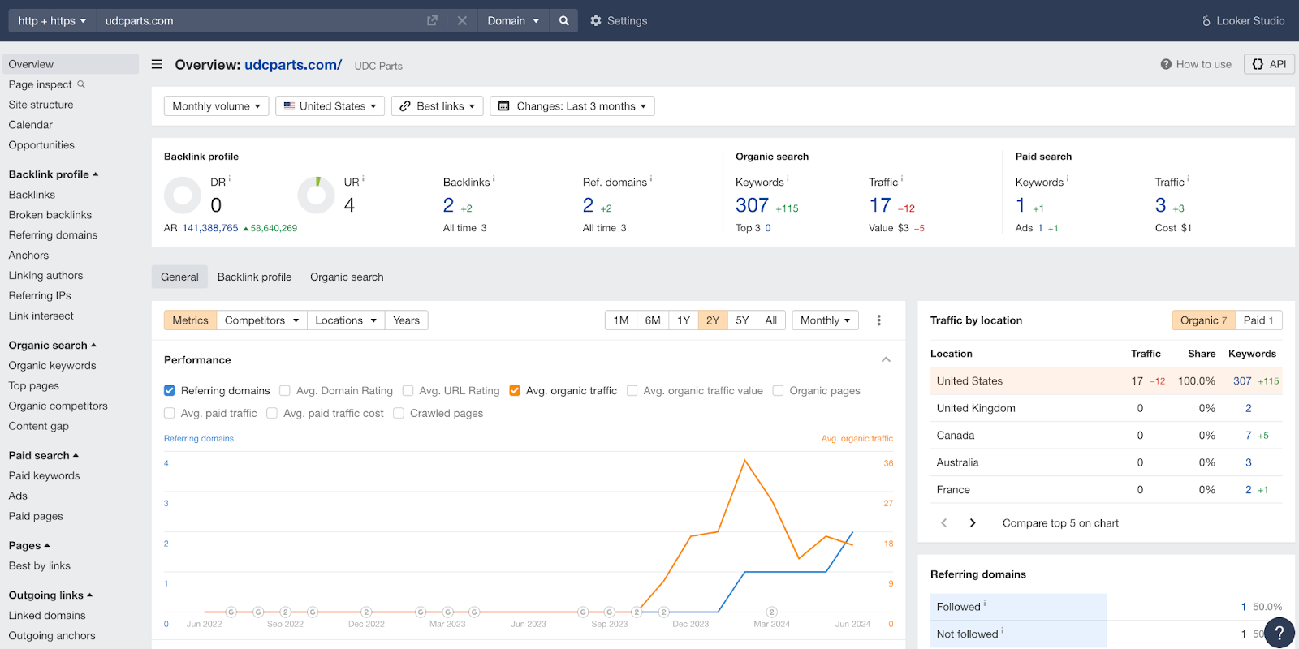Enable Avg. paid traffic checkbox
Screen dimensions: 1299x649
(170, 414)
